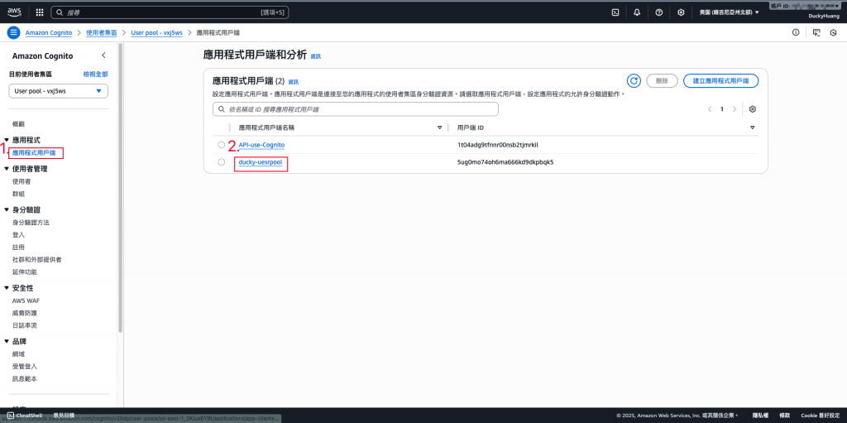
Task: Collapse the 使用者管理 sidebar section
Action: [x=7, y=169]
